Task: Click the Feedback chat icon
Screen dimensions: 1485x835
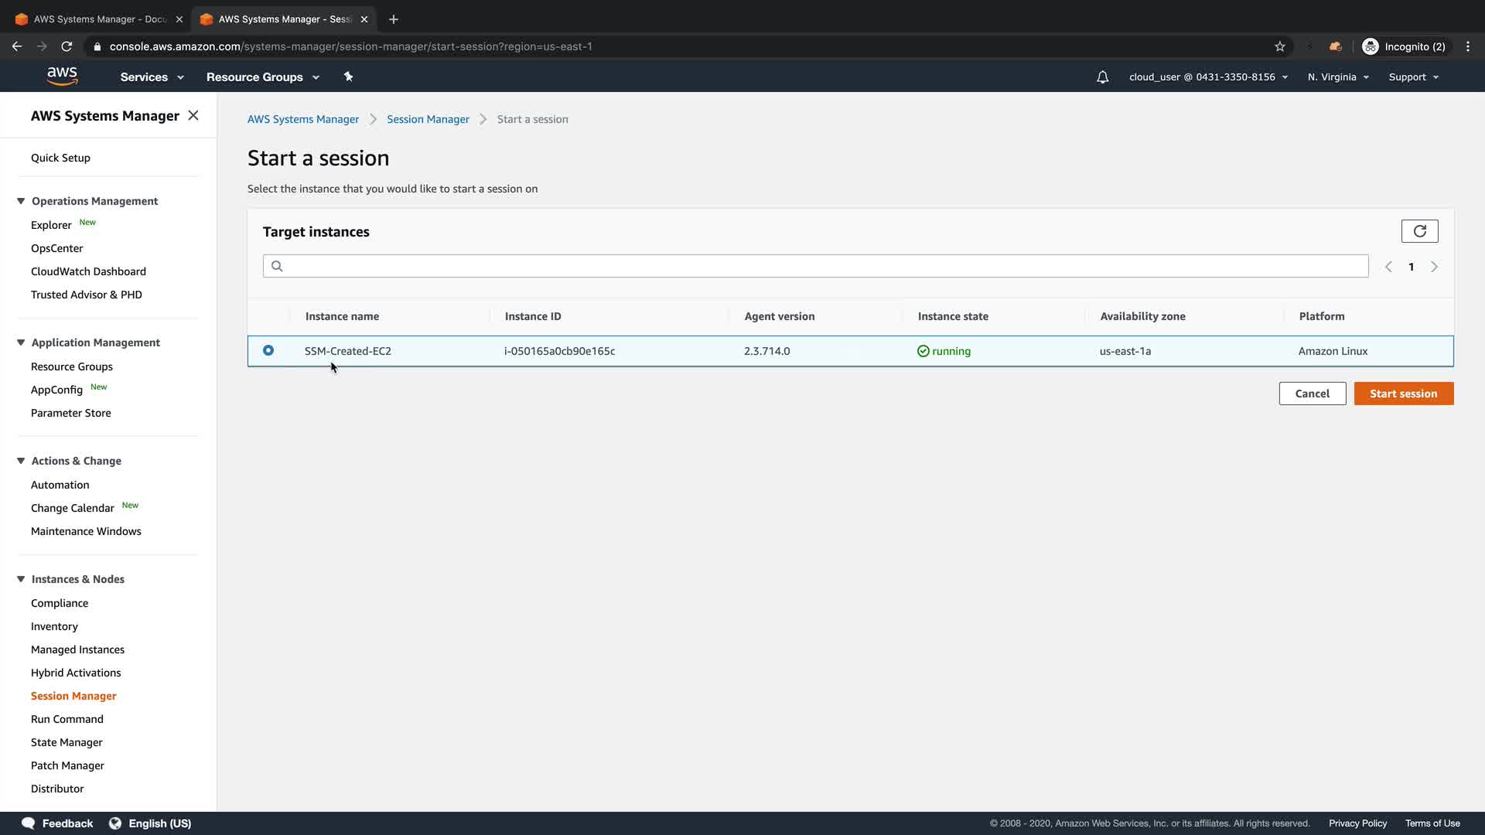Action: click(x=29, y=823)
